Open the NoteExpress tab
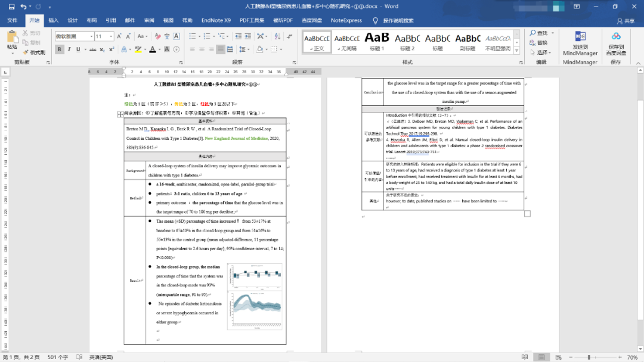Screen dimensions: 644x362 [x=346, y=20]
